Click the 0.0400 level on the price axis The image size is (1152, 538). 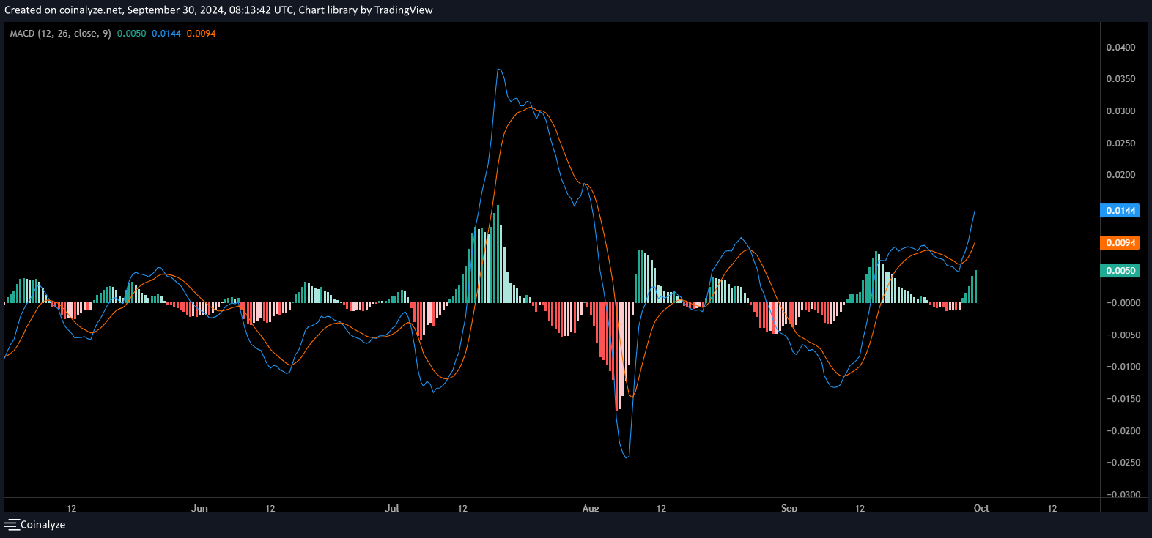(x=1120, y=48)
